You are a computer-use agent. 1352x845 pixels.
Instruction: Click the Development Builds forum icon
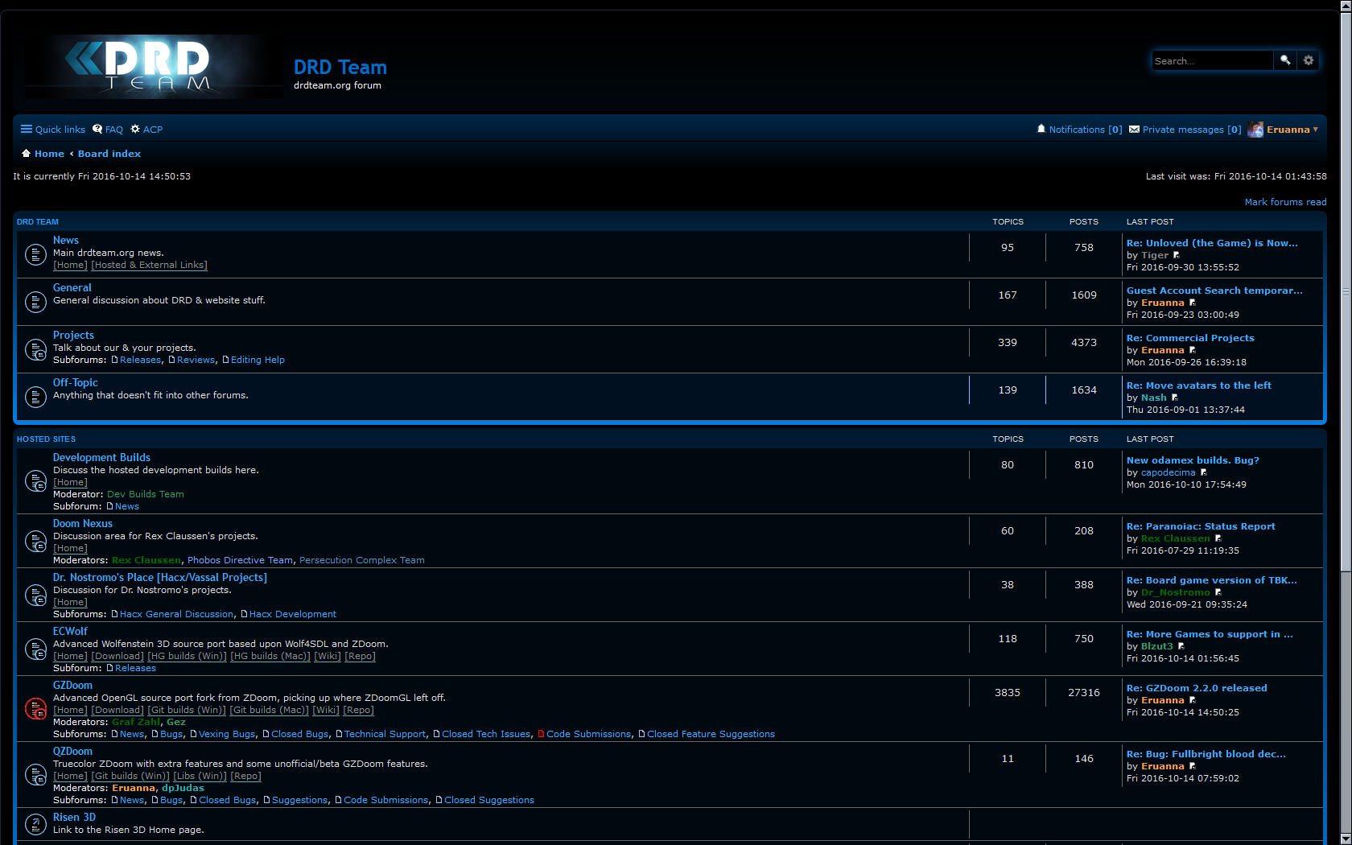(35, 481)
